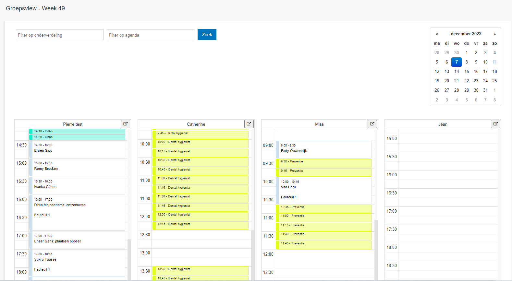Focus the Filter op agenda field
Viewport: 512px width, 281px height.
click(x=151, y=35)
